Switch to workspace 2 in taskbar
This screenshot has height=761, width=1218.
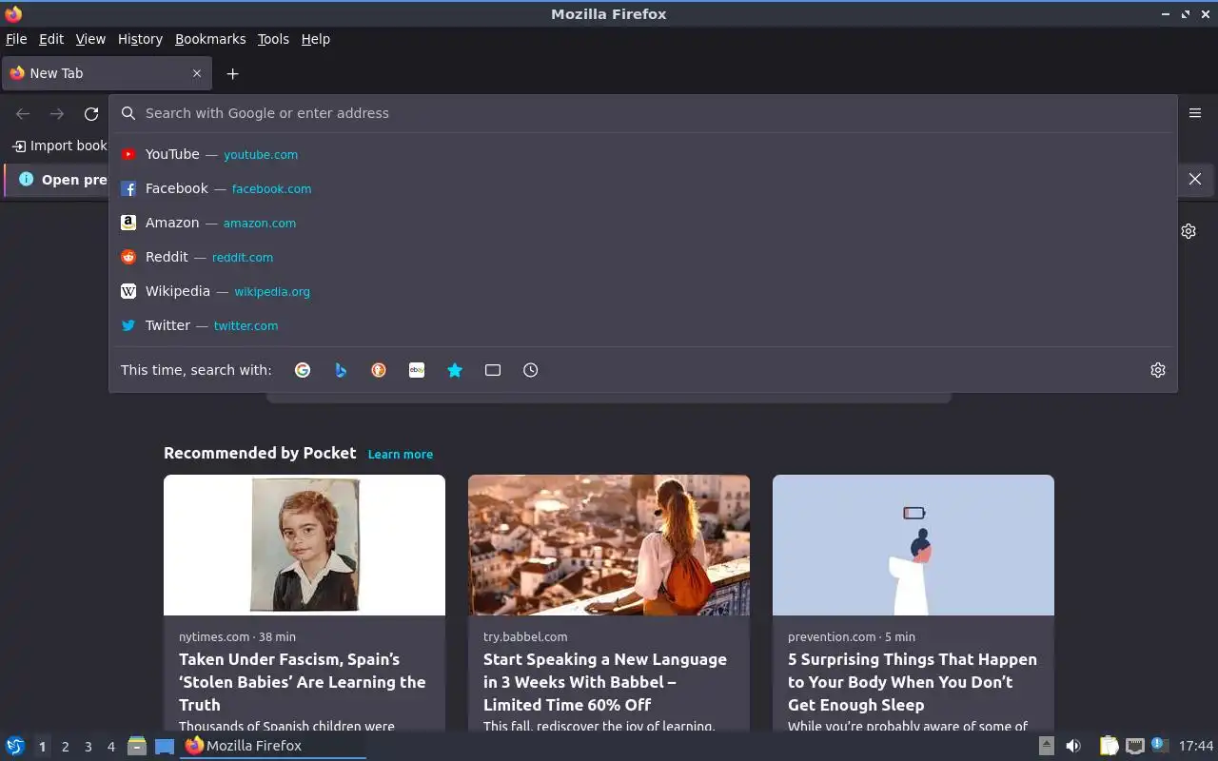pyautogui.click(x=65, y=747)
